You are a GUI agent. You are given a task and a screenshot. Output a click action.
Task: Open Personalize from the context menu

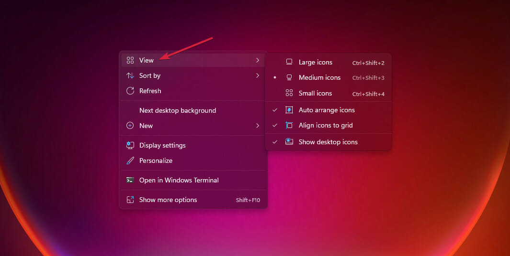click(193, 160)
